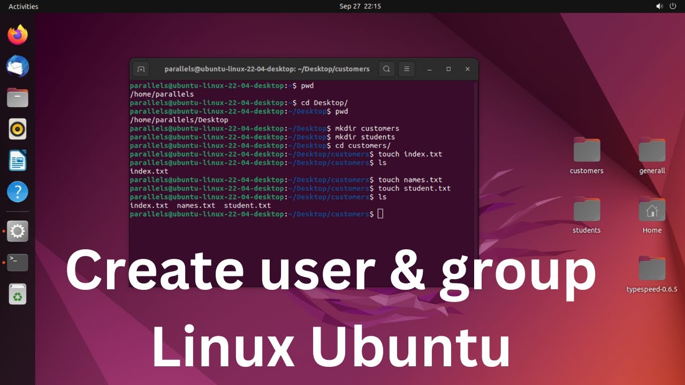Open the terminal hamburger menu
The image size is (685, 385).
pyautogui.click(x=407, y=69)
